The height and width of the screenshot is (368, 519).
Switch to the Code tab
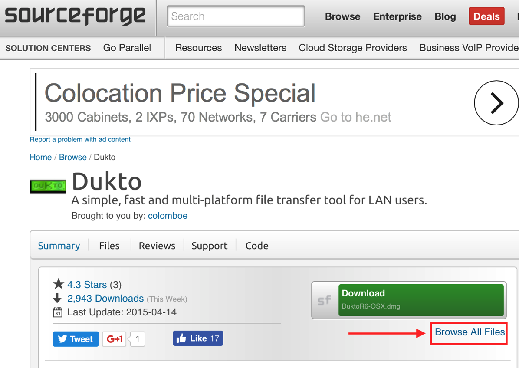tap(257, 246)
